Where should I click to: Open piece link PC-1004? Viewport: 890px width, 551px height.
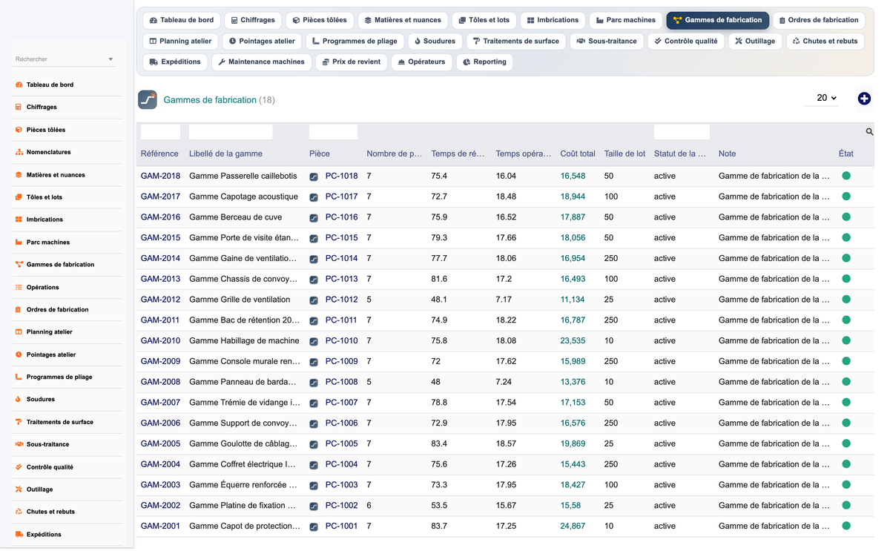click(x=341, y=465)
